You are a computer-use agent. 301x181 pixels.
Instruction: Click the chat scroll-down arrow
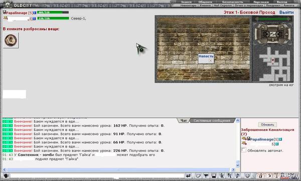[238, 165]
